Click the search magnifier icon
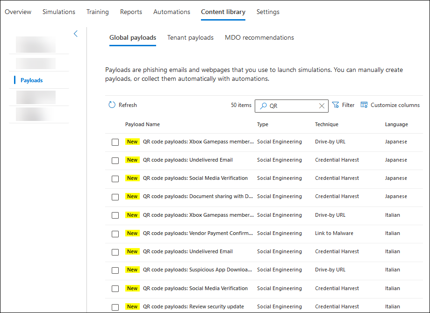 pos(263,106)
